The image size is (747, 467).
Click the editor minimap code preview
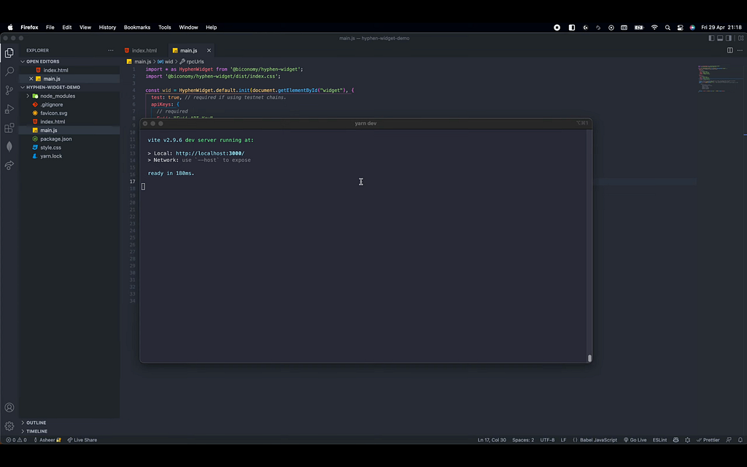719,79
